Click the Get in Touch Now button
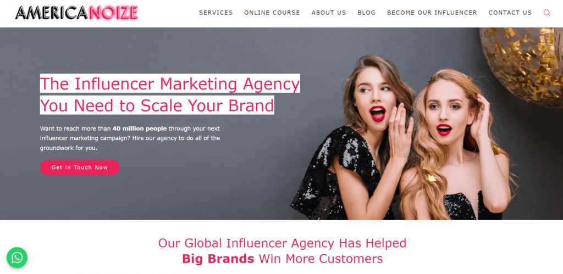 click(x=80, y=167)
